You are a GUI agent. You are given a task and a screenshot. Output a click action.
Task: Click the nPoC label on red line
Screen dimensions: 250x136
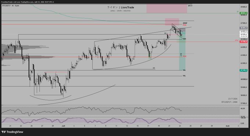(237, 41)
